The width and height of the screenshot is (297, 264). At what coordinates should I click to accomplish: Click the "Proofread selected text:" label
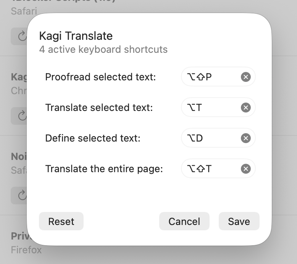(100, 77)
